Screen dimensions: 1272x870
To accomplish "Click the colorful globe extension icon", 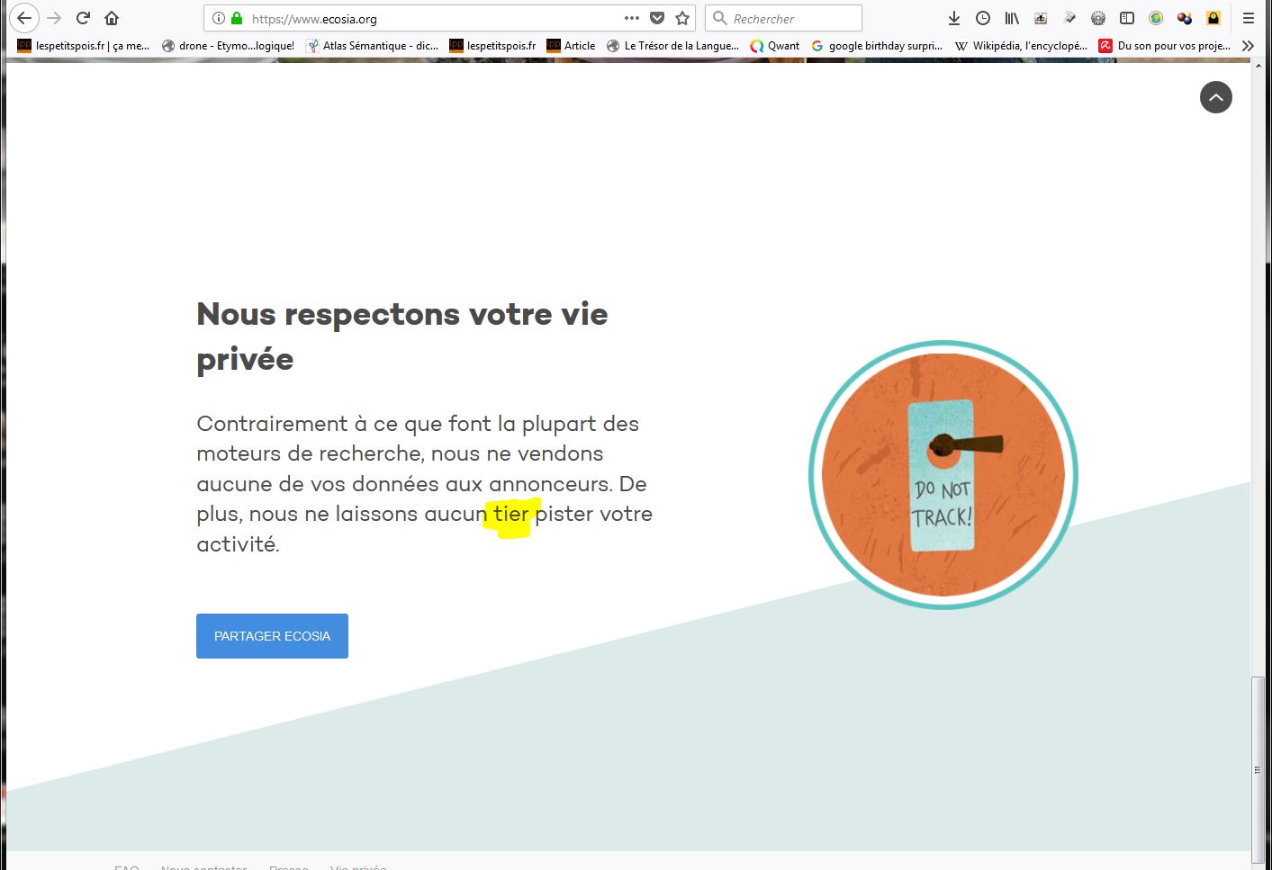I will 1156,18.
